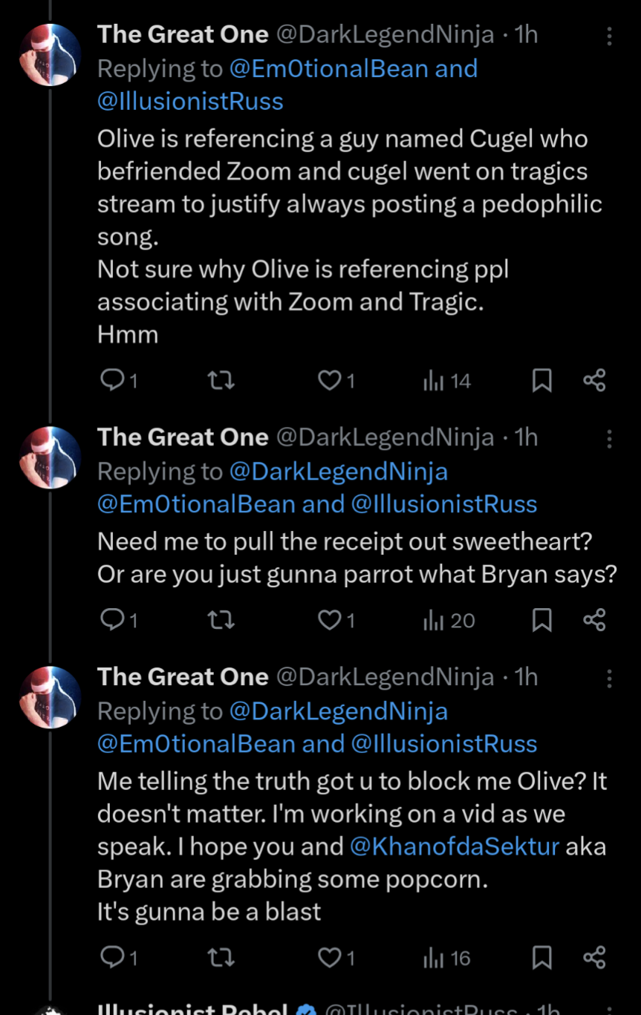The image size is (641, 1015).
Task: Open more options on the receipt tweet
Action: pyautogui.click(x=609, y=438)
